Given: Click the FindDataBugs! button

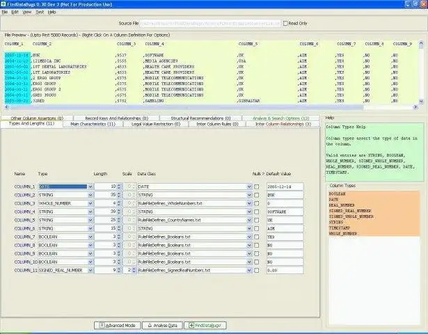Looking at the screenshot, I should point(205,325).
